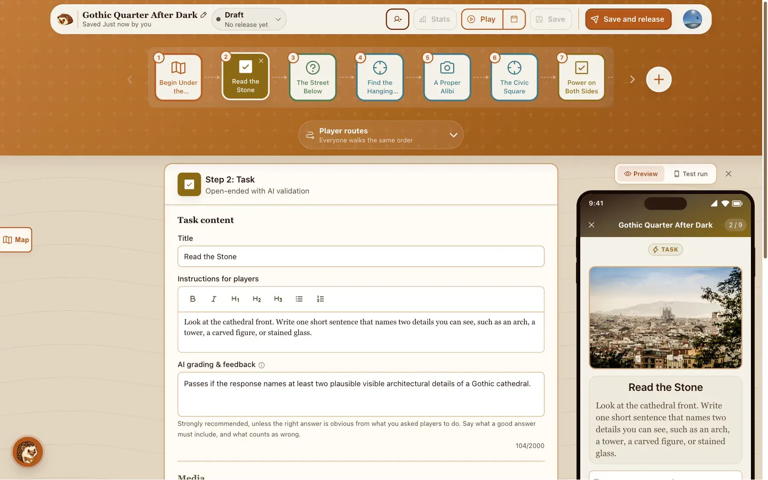768x480 pixels.
Task: Click the Play button
Action: (x=482, y=19)
